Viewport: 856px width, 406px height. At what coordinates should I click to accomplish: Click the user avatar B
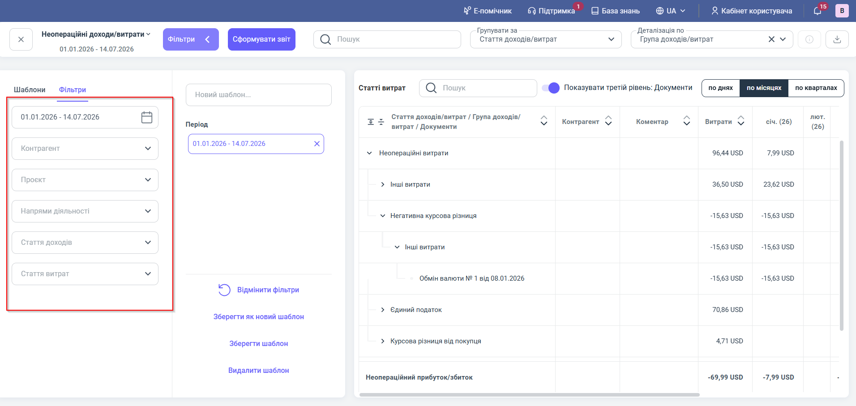click(842, 11)
